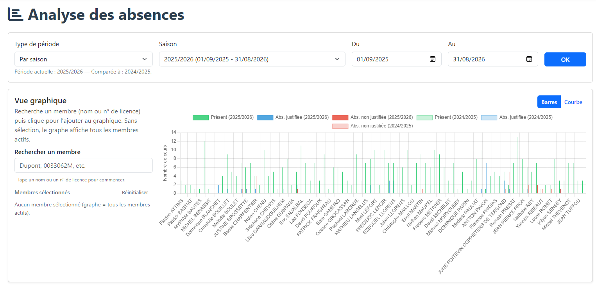Click the Au date field showing 31/08/2026
This screenshot has height=285, width=596.
coord(487,59)
